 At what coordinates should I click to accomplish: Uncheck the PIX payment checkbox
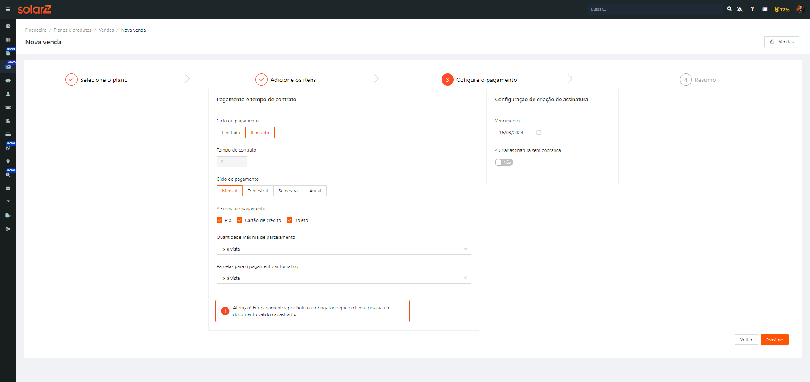(x=219, y=220)
